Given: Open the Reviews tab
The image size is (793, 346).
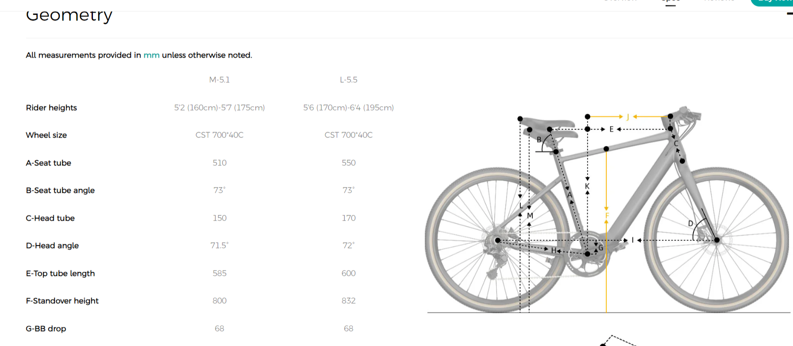Looking at the screenshot, I should [x=719, y=1].
